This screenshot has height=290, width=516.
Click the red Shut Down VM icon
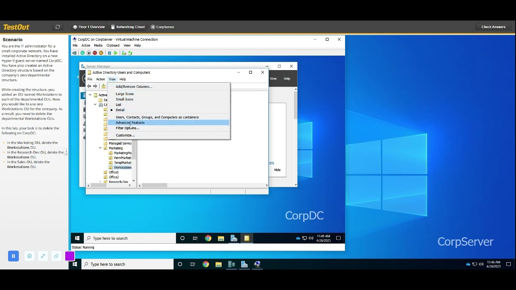95,53
